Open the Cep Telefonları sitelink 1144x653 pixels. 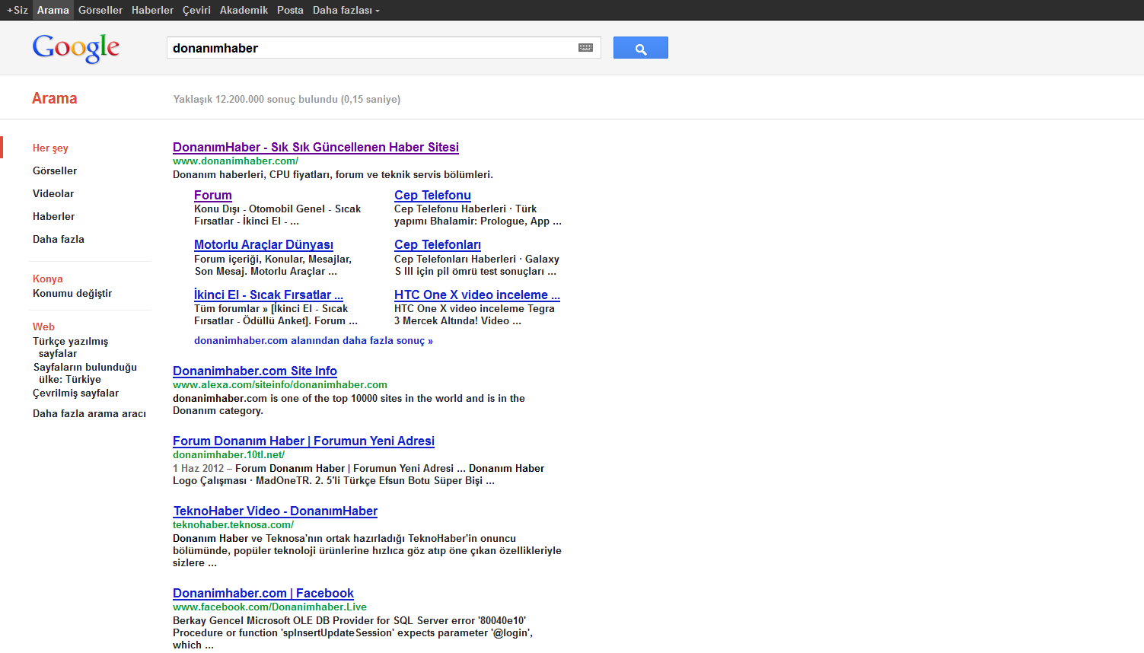pyautogui.click(x=438, y=244)
